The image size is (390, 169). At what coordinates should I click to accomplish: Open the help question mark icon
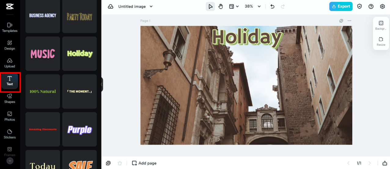pos(371,6)
